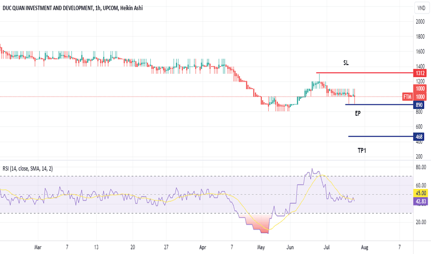
Task: Click the Mar date label on time axis
Action: (x=38, y=247)
